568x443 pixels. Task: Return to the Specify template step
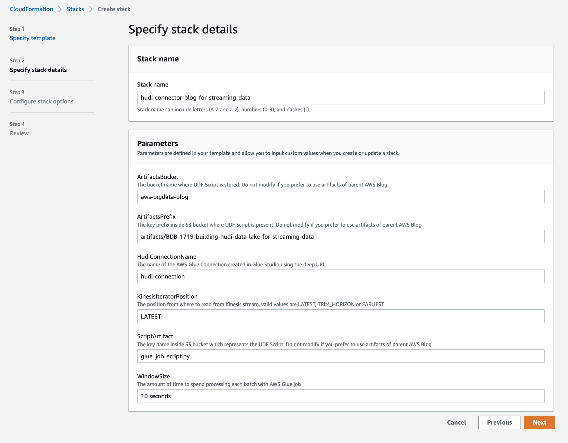click(x=32, y=38)
